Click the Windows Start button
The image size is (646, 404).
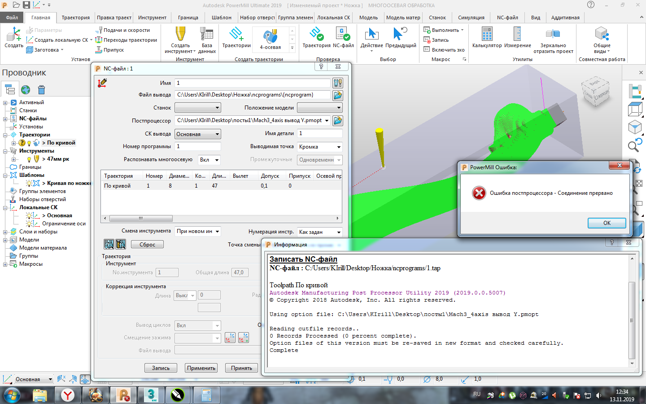[12, 395]
